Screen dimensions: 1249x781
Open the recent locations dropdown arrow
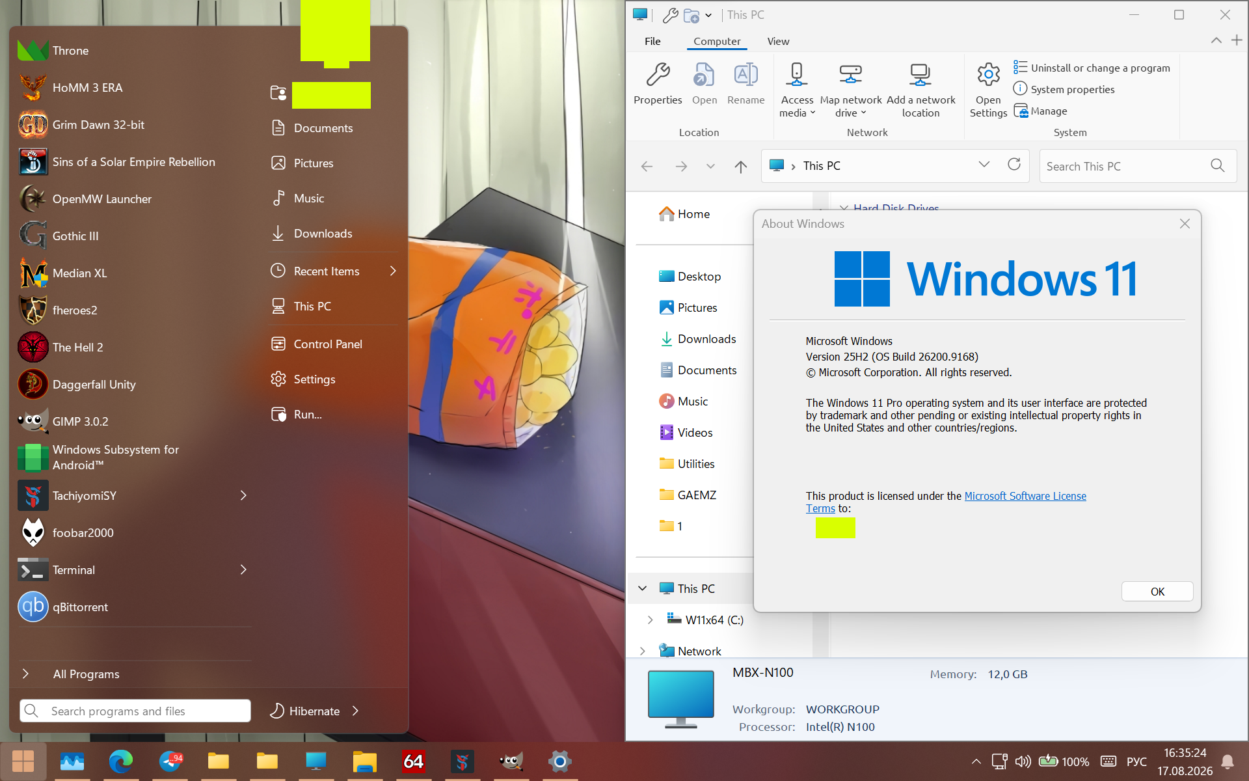point(710,167)
